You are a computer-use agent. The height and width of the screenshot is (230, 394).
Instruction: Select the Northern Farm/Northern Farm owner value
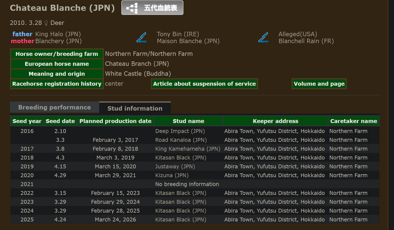[x=149, y=54]
